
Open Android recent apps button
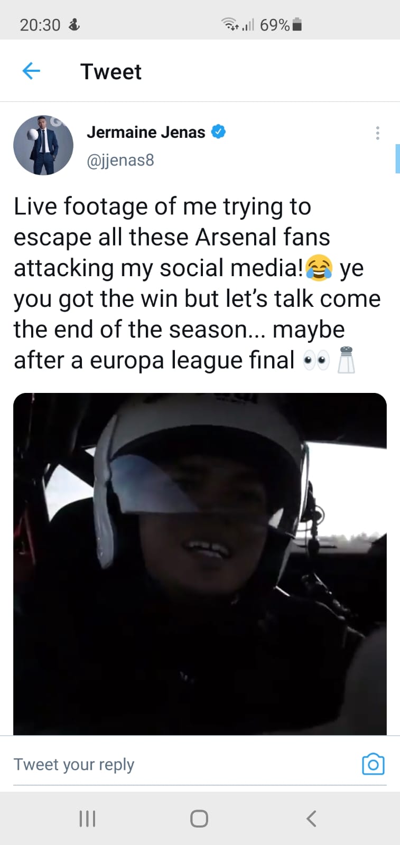[87, 819]
